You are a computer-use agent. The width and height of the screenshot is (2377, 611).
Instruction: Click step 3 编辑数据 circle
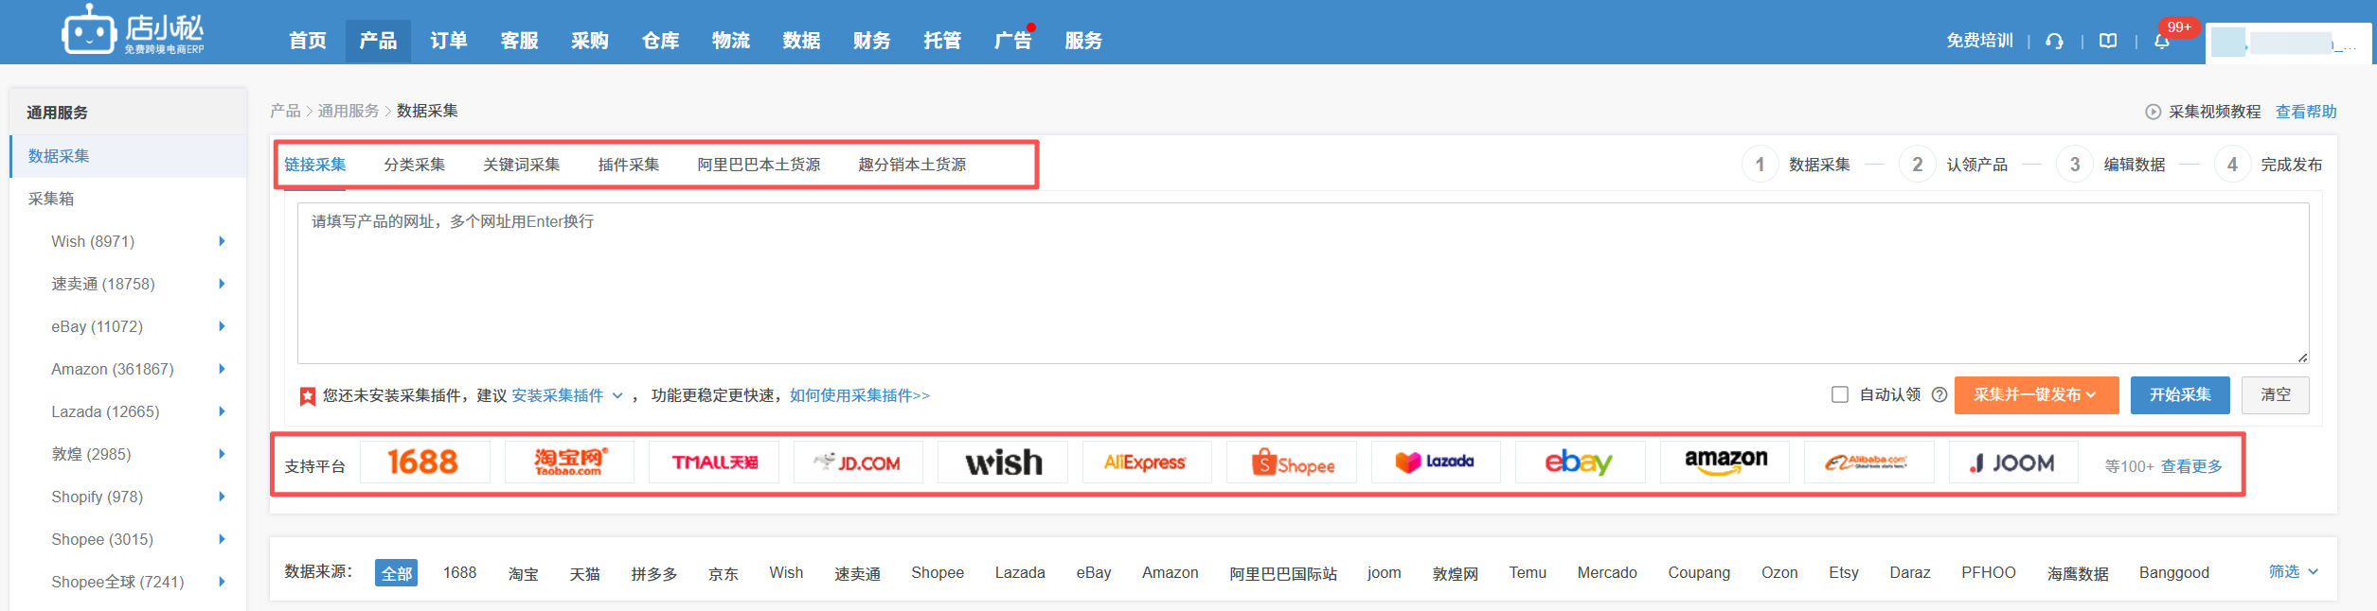click(2075, 165)
